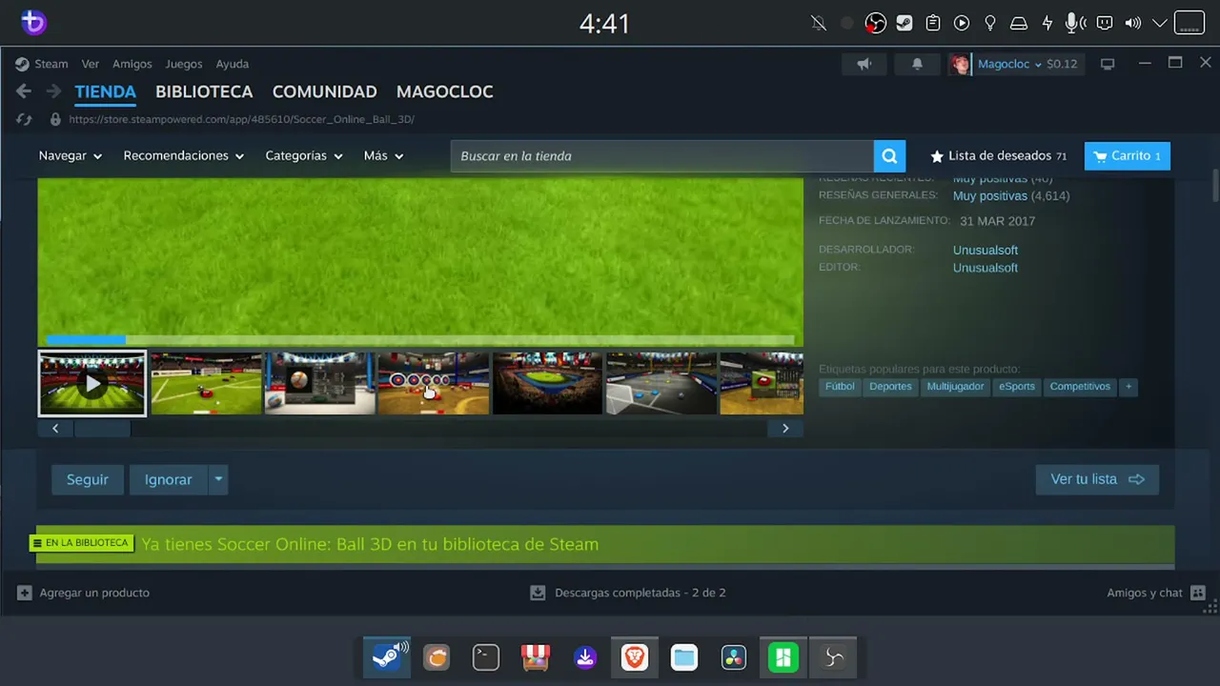Image resolution: width=1220 pixels, height=686 pixels.
Task: Open the Amigos menu
Action: 132,64
